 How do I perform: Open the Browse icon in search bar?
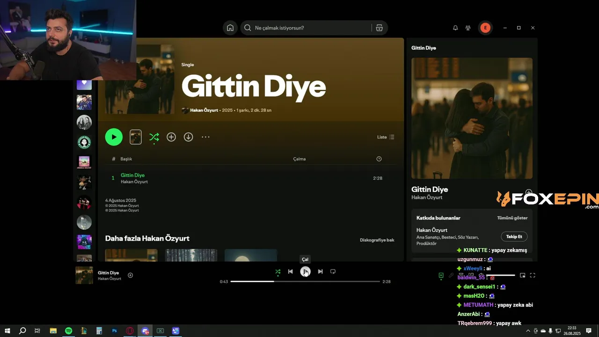[x=379, y=28]
